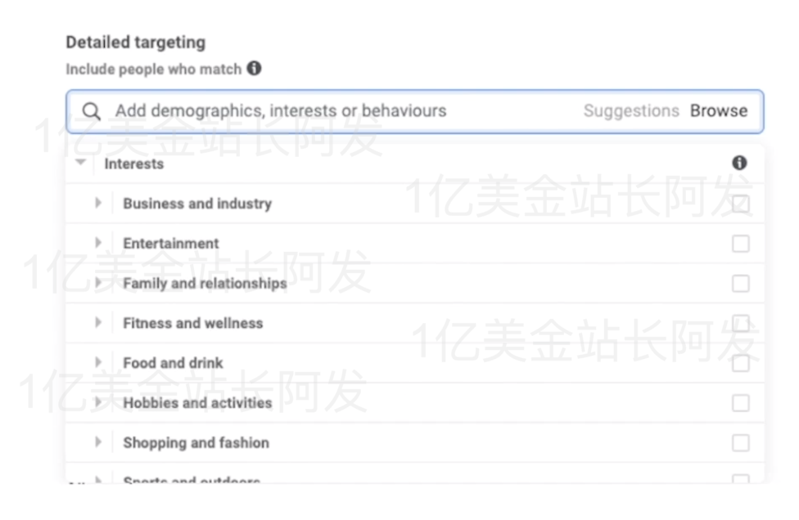Select the 'Business and industry' label
Viewport: 799px width, 520px height.
[x=197, y=202]
